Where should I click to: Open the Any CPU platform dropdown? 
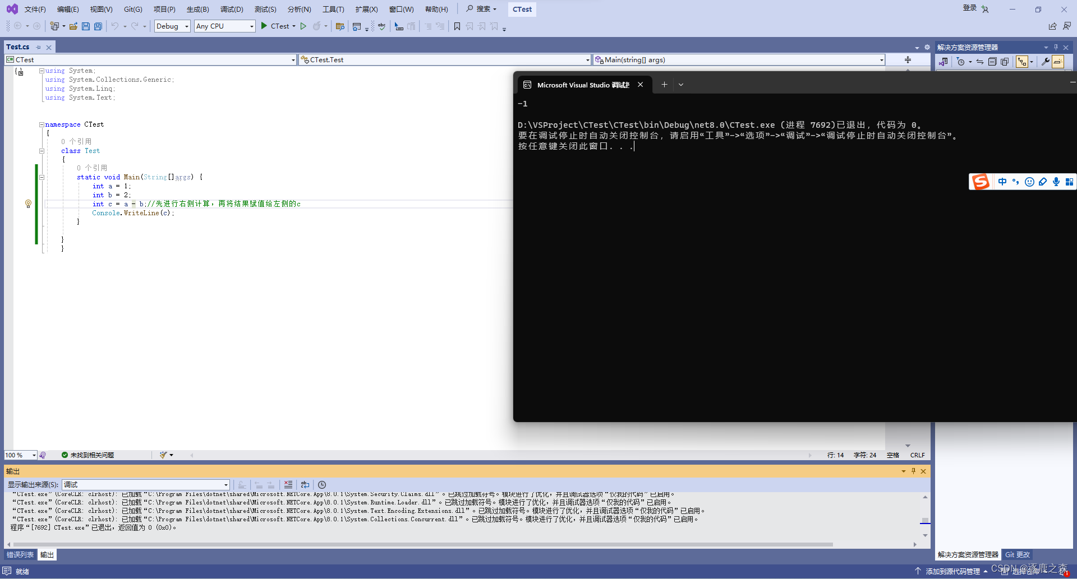click(x=225, y=26)
